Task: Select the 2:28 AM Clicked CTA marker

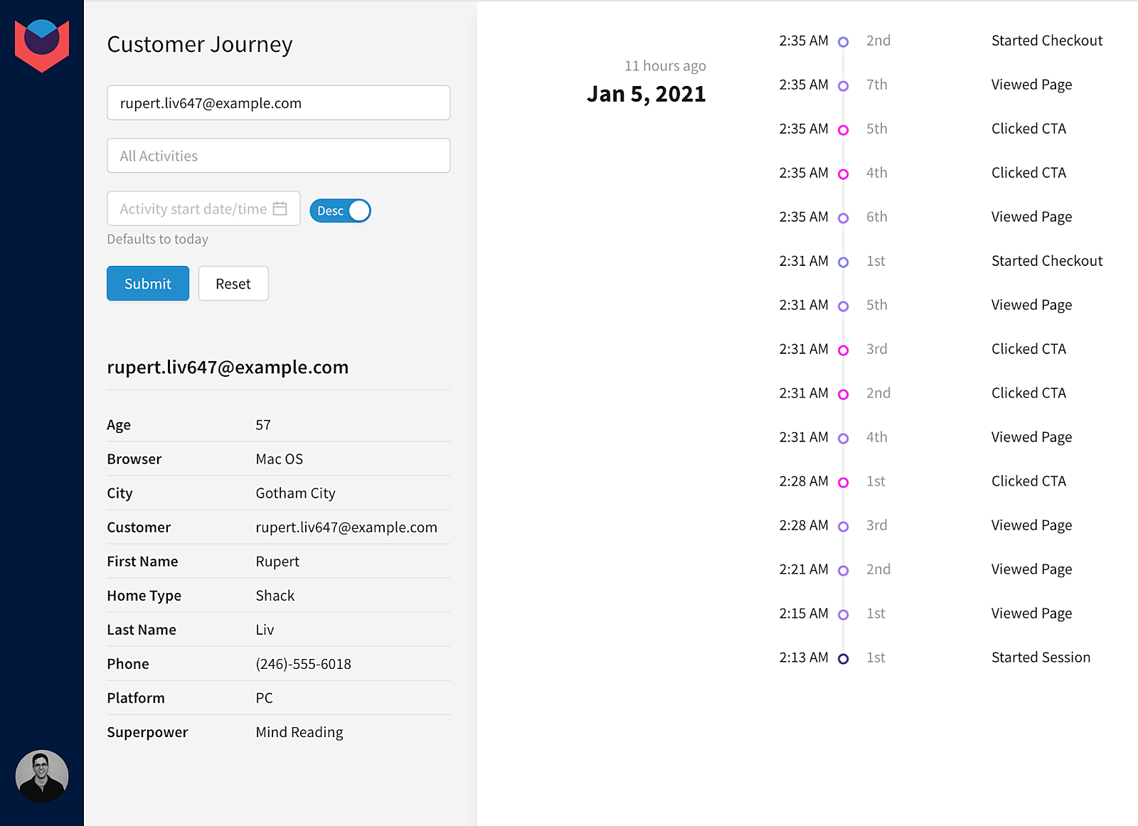Action: [x=844, y=483]
